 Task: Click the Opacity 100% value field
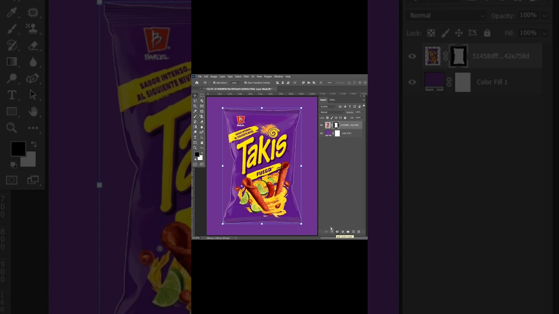tap(358, 112)
